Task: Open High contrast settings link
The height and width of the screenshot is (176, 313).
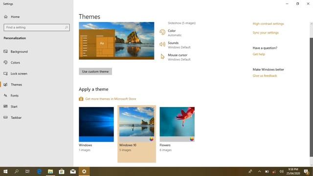Action: [268, 24]
